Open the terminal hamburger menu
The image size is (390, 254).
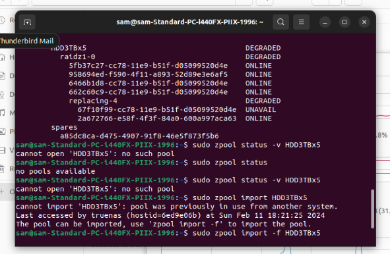(301, 22)
